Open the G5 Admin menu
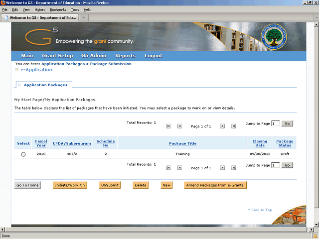Viewport: 319px width, 239px height. click(94, 56)
